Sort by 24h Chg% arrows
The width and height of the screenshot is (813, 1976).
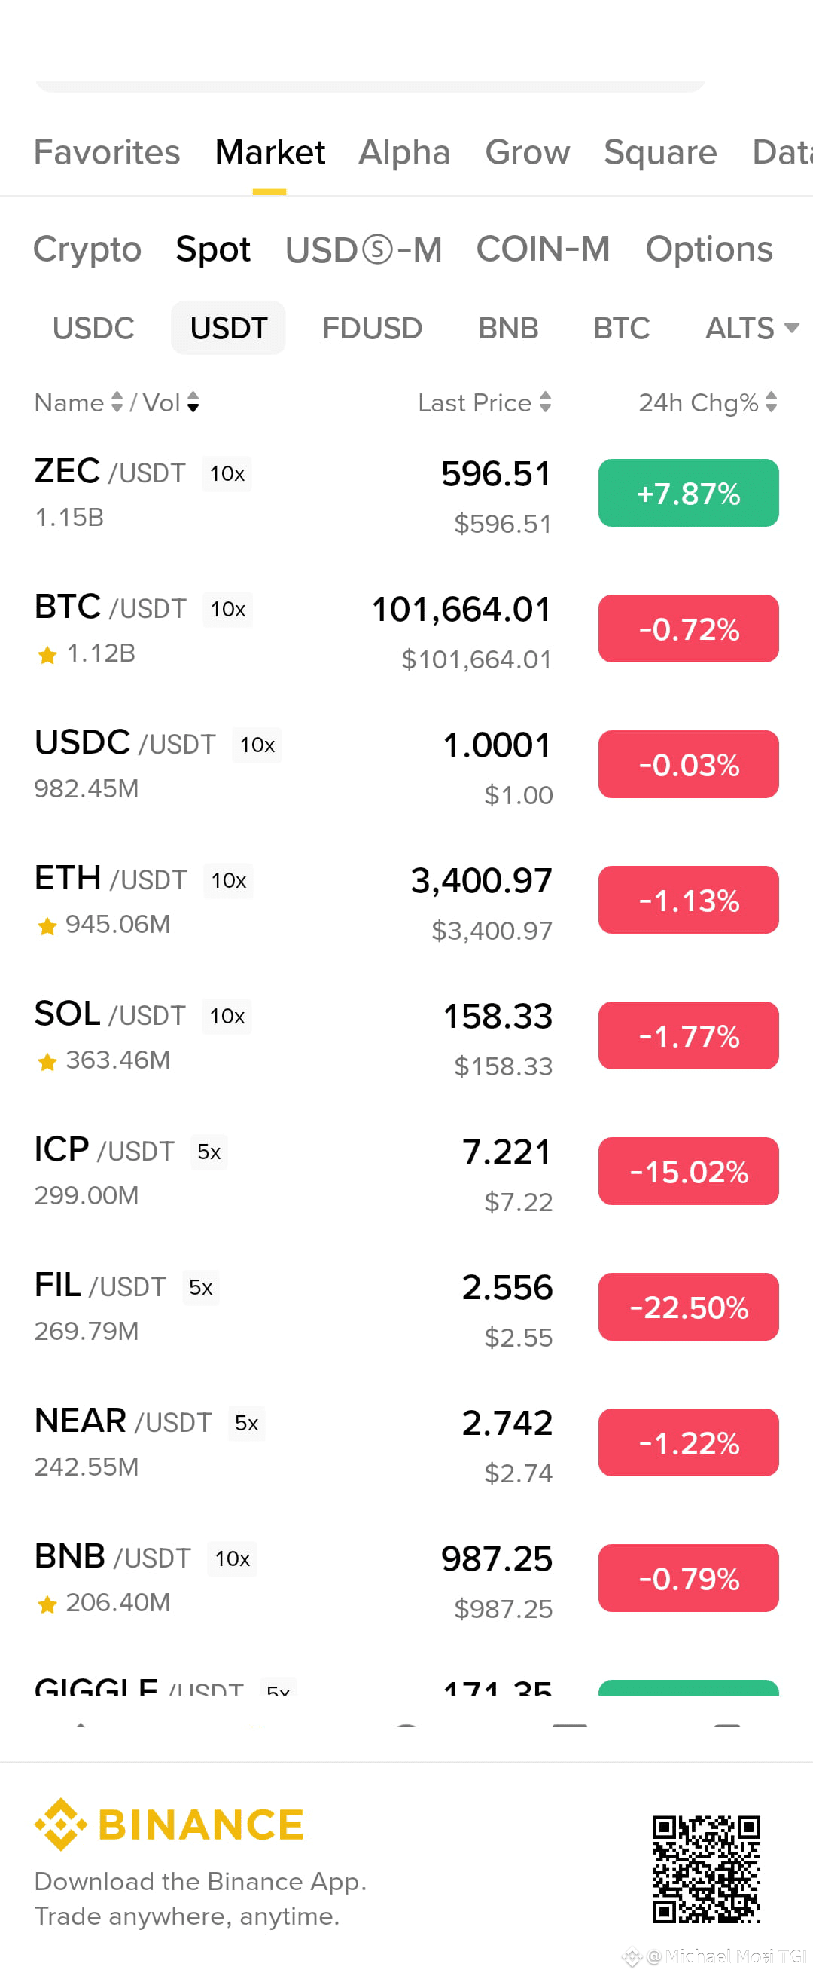click(x=771, y=402)
